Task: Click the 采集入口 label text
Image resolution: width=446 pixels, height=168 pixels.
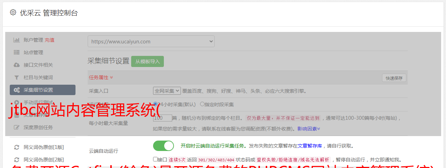Action: click(99, 91)
